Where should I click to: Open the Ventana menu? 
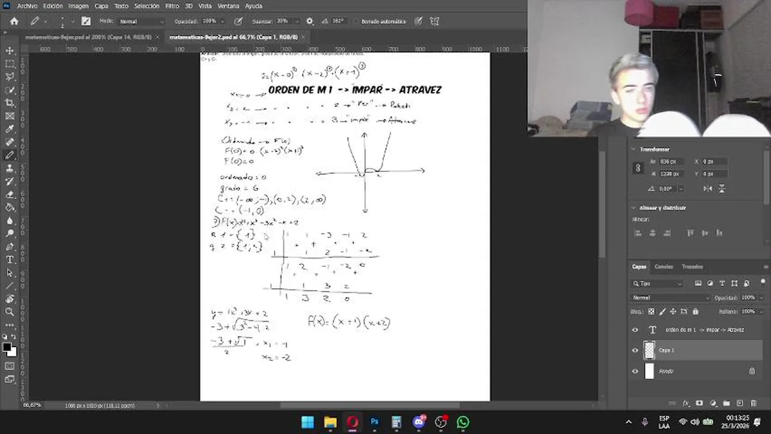(x=228, y=5)
